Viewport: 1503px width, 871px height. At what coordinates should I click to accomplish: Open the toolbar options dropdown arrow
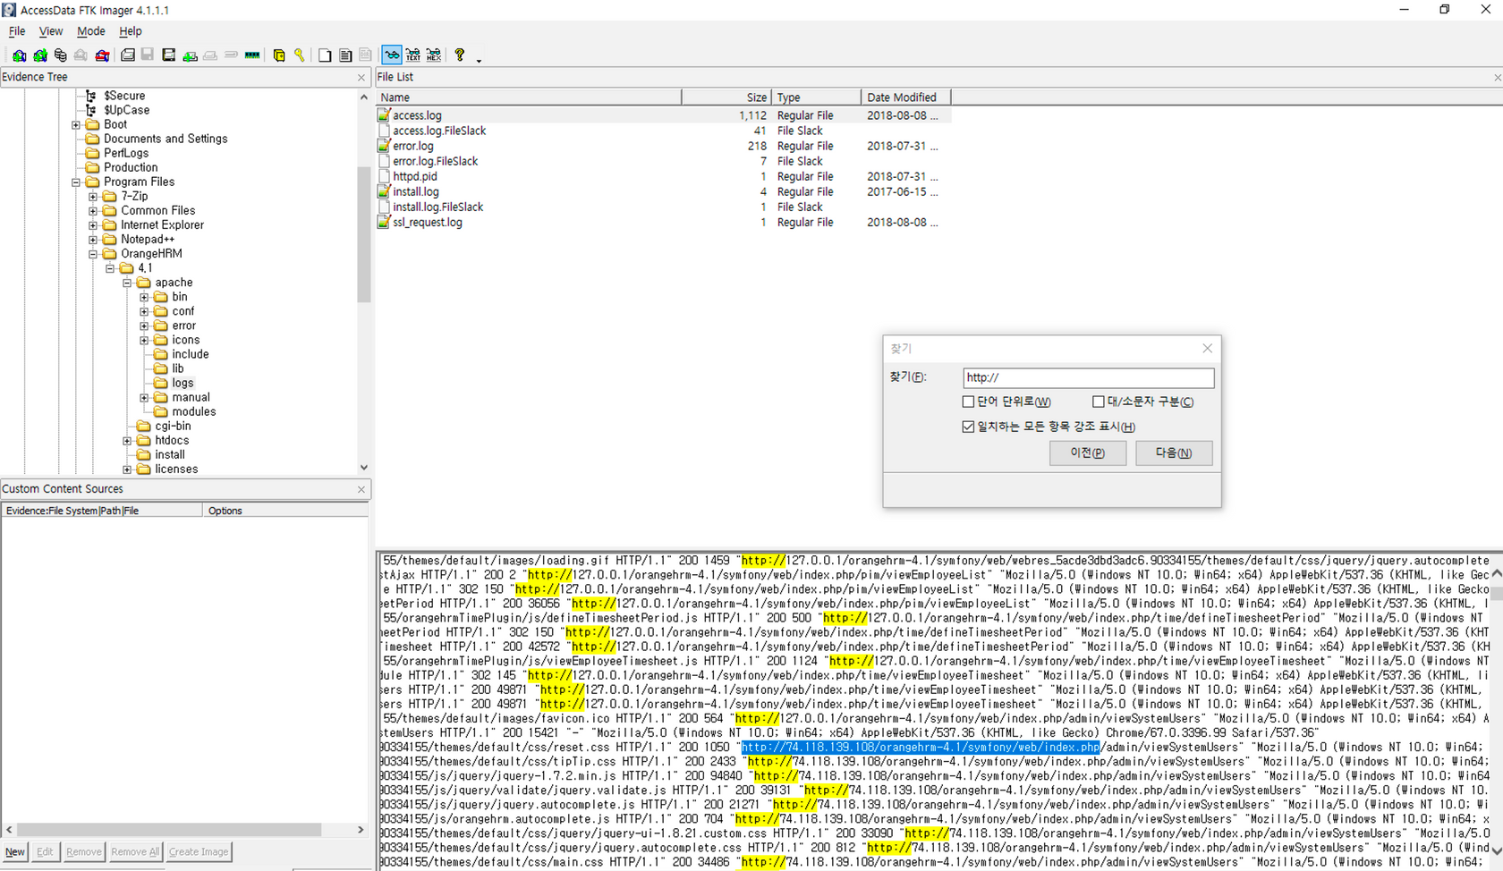click(x=479, y=61)
